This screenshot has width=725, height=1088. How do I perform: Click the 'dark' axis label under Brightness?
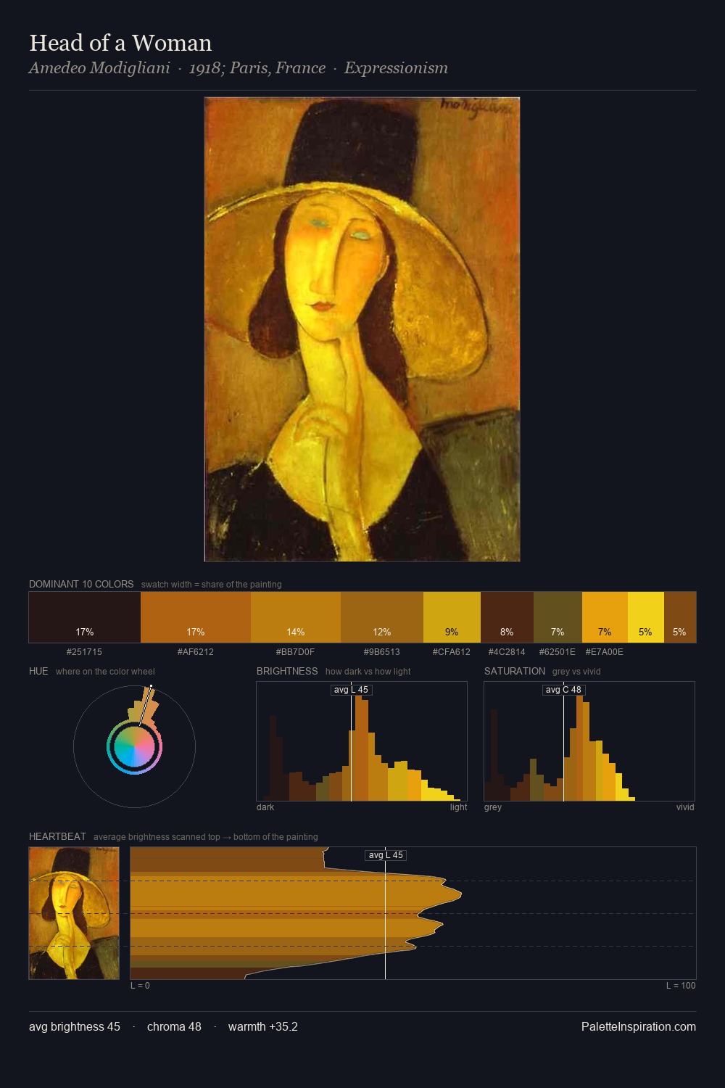click(x=265, y=807)
